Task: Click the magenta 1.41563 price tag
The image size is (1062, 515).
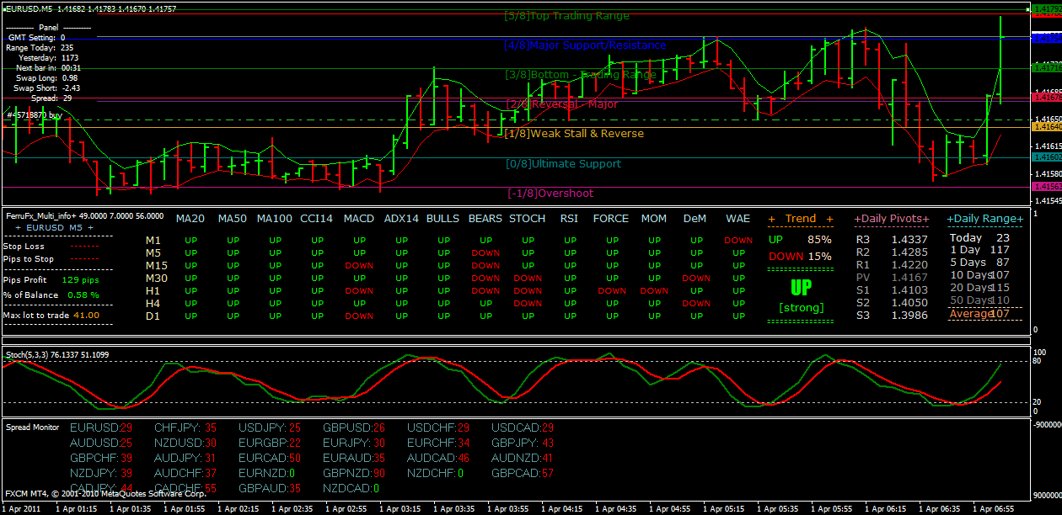Action: click(x=1047, y=186)
